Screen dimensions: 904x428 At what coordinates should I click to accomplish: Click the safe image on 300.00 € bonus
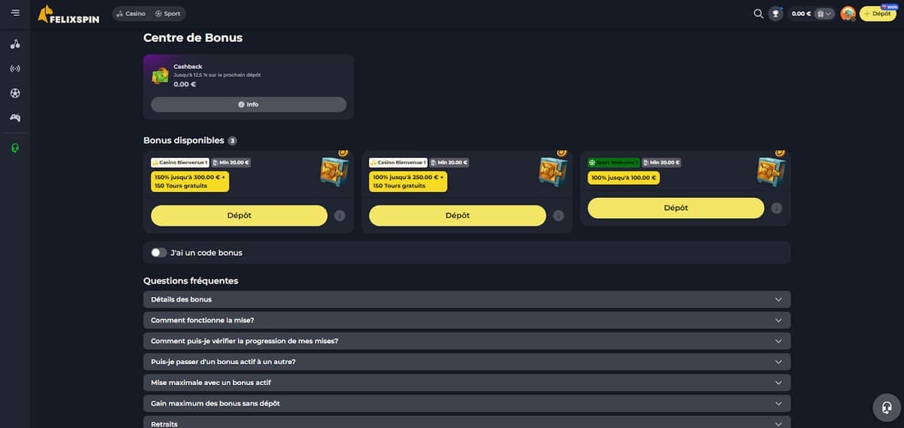334,171
